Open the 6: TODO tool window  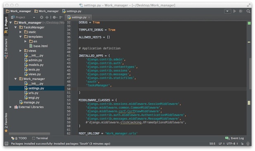click(19, 138)
